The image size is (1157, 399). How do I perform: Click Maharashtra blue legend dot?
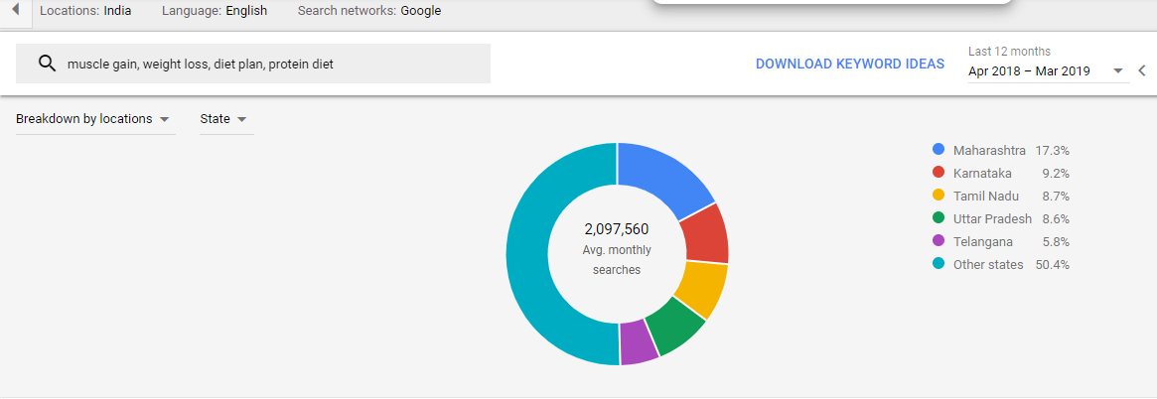coord(939,150)
